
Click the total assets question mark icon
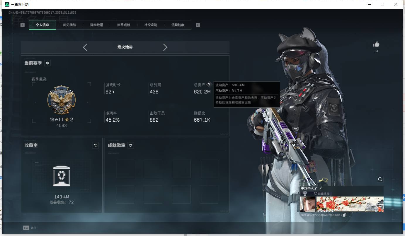[x=209, y=85]
